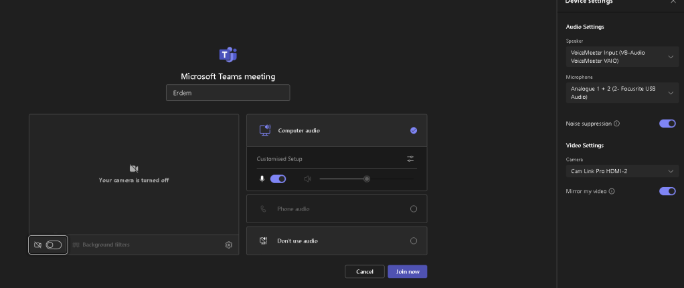Select Computer audio option
This screenshot has width=684, height=288.
click(x=337, y=130)
